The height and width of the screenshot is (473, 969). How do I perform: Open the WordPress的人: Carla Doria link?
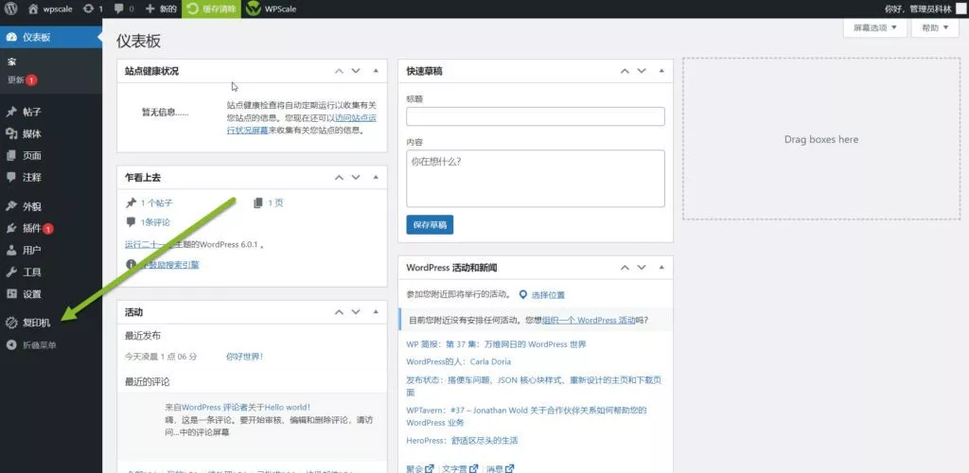(459, 361)
